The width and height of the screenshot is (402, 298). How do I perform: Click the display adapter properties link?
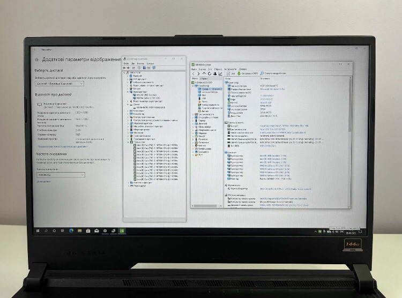pos(70,146)
